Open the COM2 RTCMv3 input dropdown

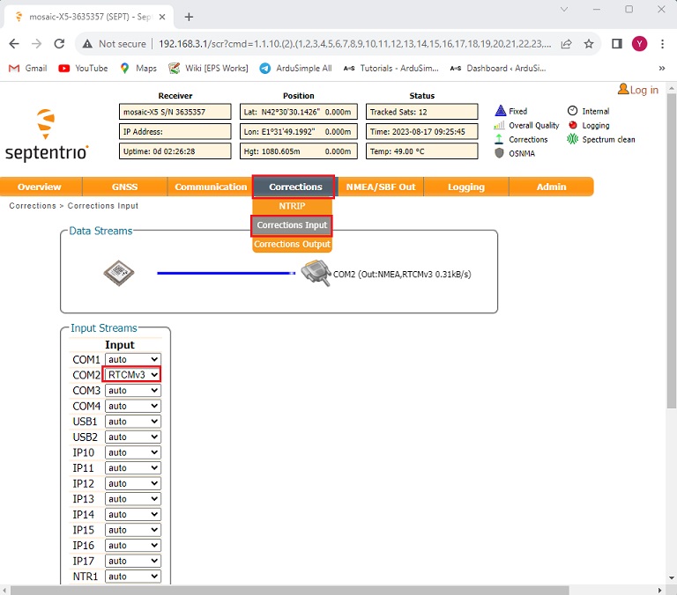(132, 375)
